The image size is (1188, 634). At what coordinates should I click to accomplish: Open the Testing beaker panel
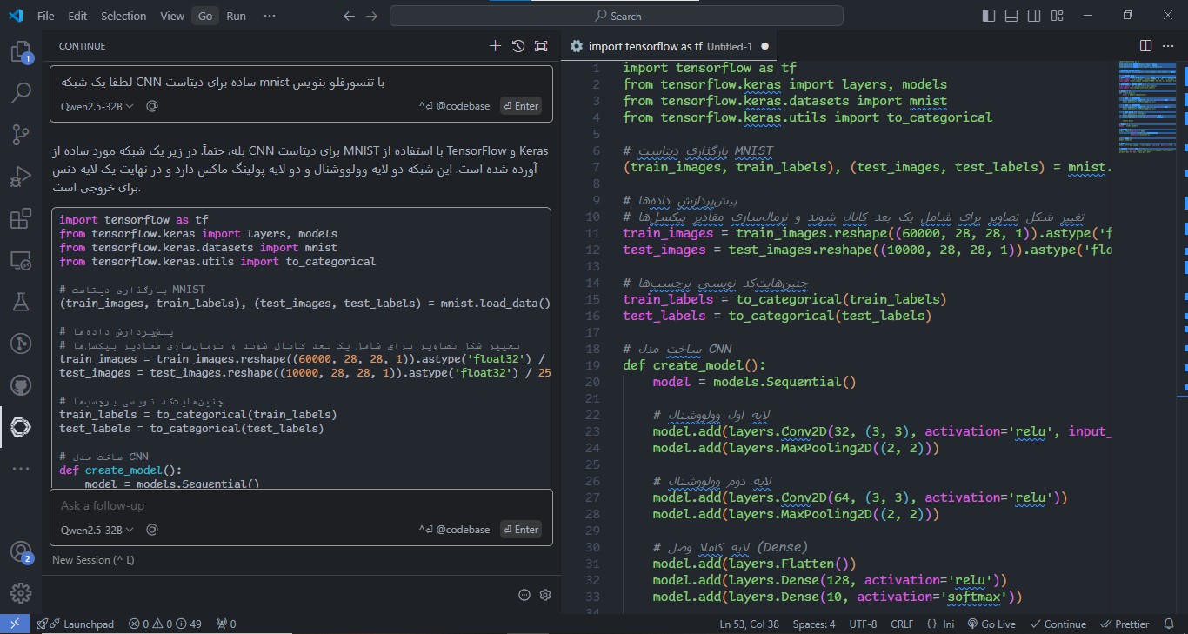pyautogui.click(x=21, y=301)
